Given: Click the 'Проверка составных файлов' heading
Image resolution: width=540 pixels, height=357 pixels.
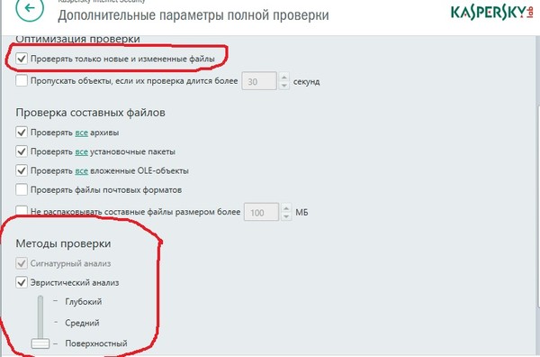Looking at the screenshot, I should coord(90,113).
